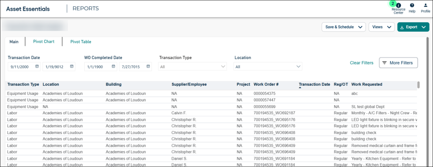The height and width of the screenshot is (167, 433).
Task: Click the Clear Filters link
Action: (362, 63)
